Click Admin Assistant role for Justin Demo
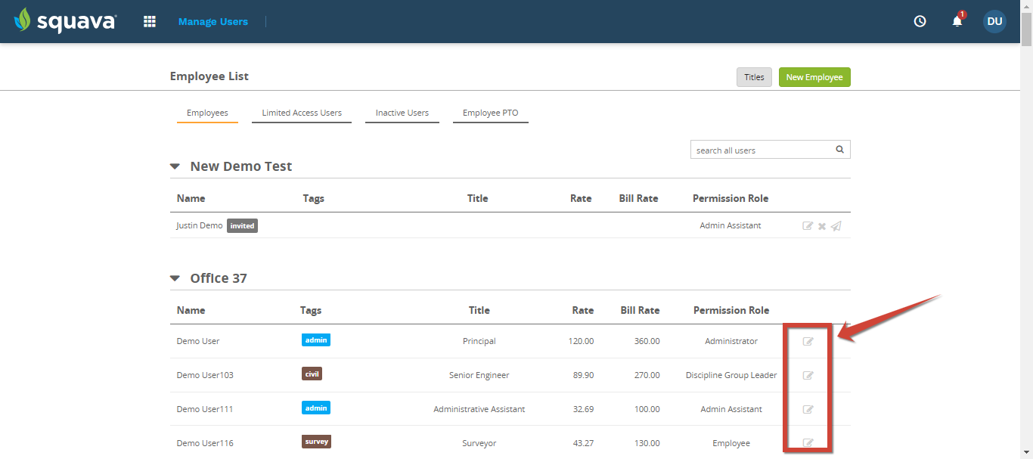The width and height of the screenshot is (1033, 459). click(731, 225)
